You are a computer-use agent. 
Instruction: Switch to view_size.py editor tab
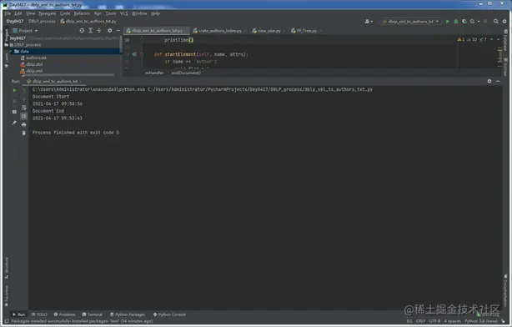point(269,31)
